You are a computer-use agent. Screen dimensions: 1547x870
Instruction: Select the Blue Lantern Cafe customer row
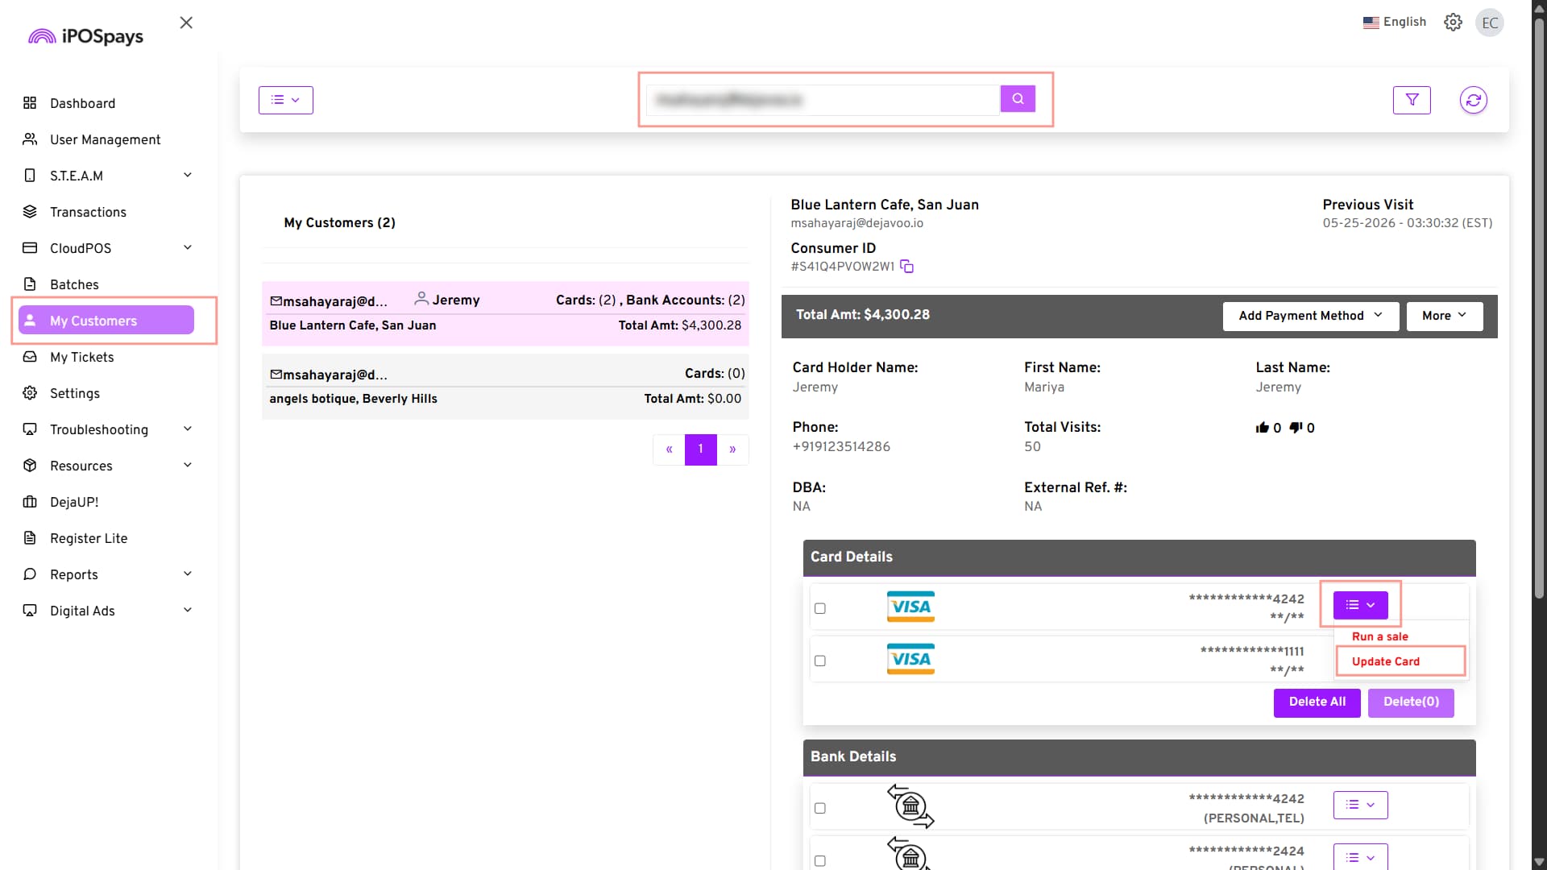pyautogui.click(x=505, y=313)
